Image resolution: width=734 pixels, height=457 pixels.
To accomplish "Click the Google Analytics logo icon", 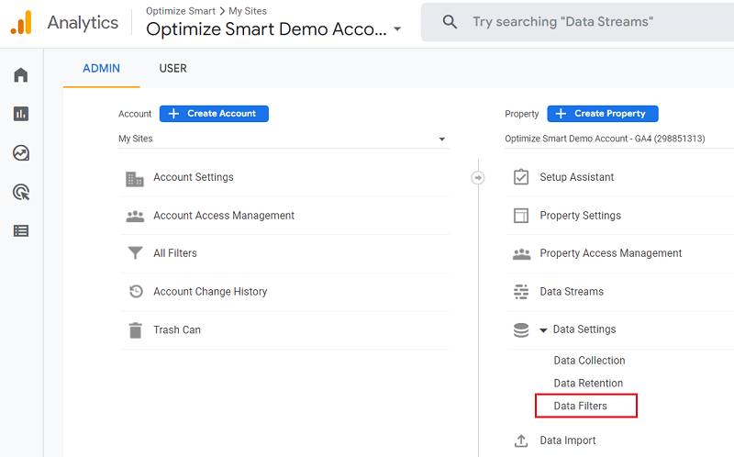I will 21,22.
